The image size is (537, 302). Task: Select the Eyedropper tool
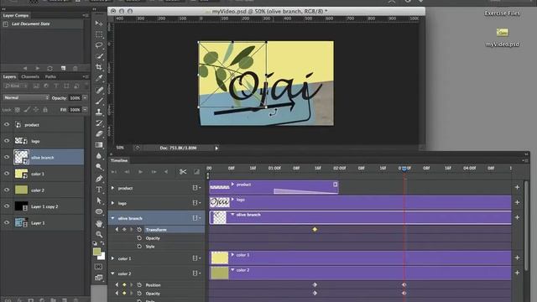(99, 78)
